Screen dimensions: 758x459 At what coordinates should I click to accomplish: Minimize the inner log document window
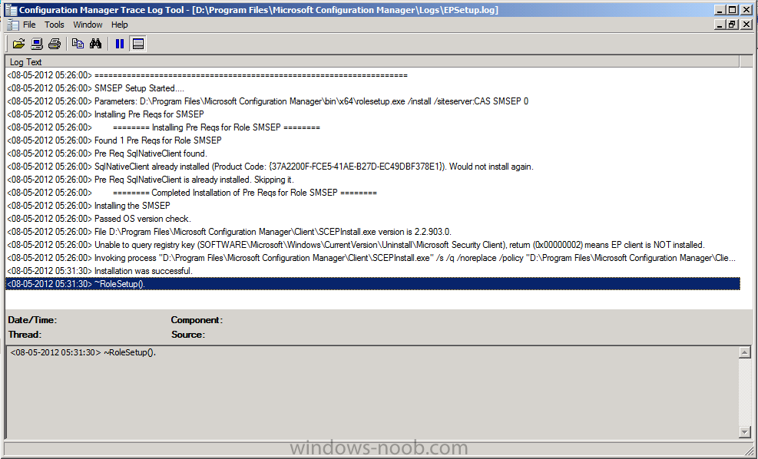point(720,24)
